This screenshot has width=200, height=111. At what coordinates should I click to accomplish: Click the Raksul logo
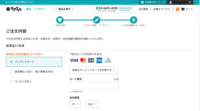[14, 9]
